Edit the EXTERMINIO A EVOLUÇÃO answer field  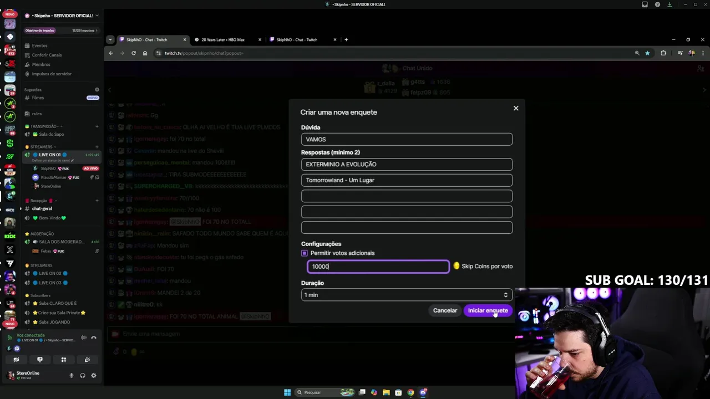click(407, 164)
